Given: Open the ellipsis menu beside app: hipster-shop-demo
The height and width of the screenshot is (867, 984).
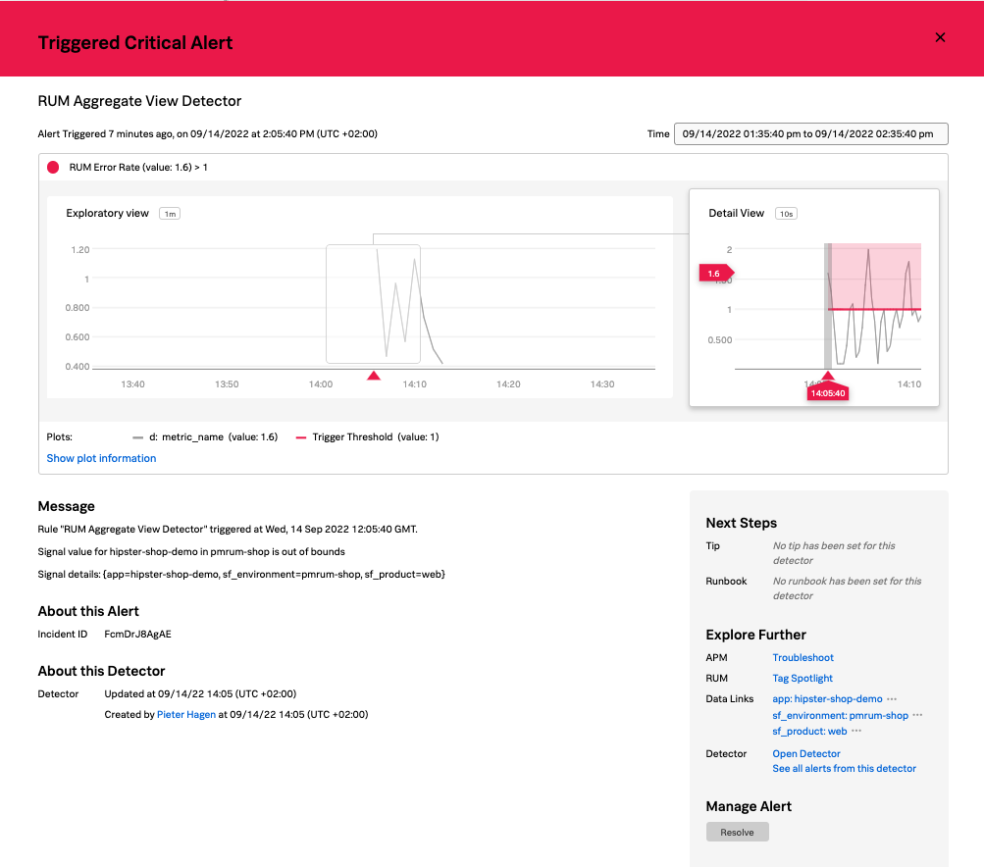Looking at the screenshot, I should point(892,699).
